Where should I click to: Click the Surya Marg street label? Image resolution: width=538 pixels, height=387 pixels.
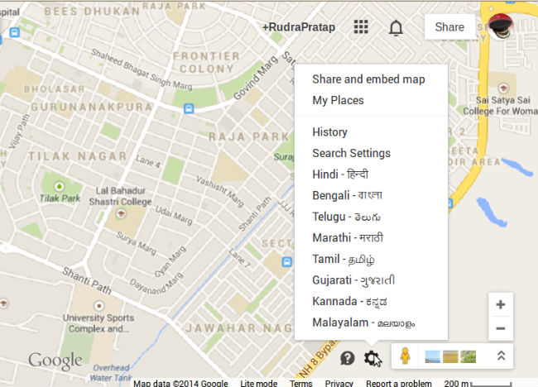[137, 243]
